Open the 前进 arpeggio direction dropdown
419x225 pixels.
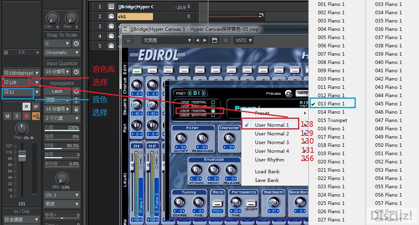pos(62,204)
